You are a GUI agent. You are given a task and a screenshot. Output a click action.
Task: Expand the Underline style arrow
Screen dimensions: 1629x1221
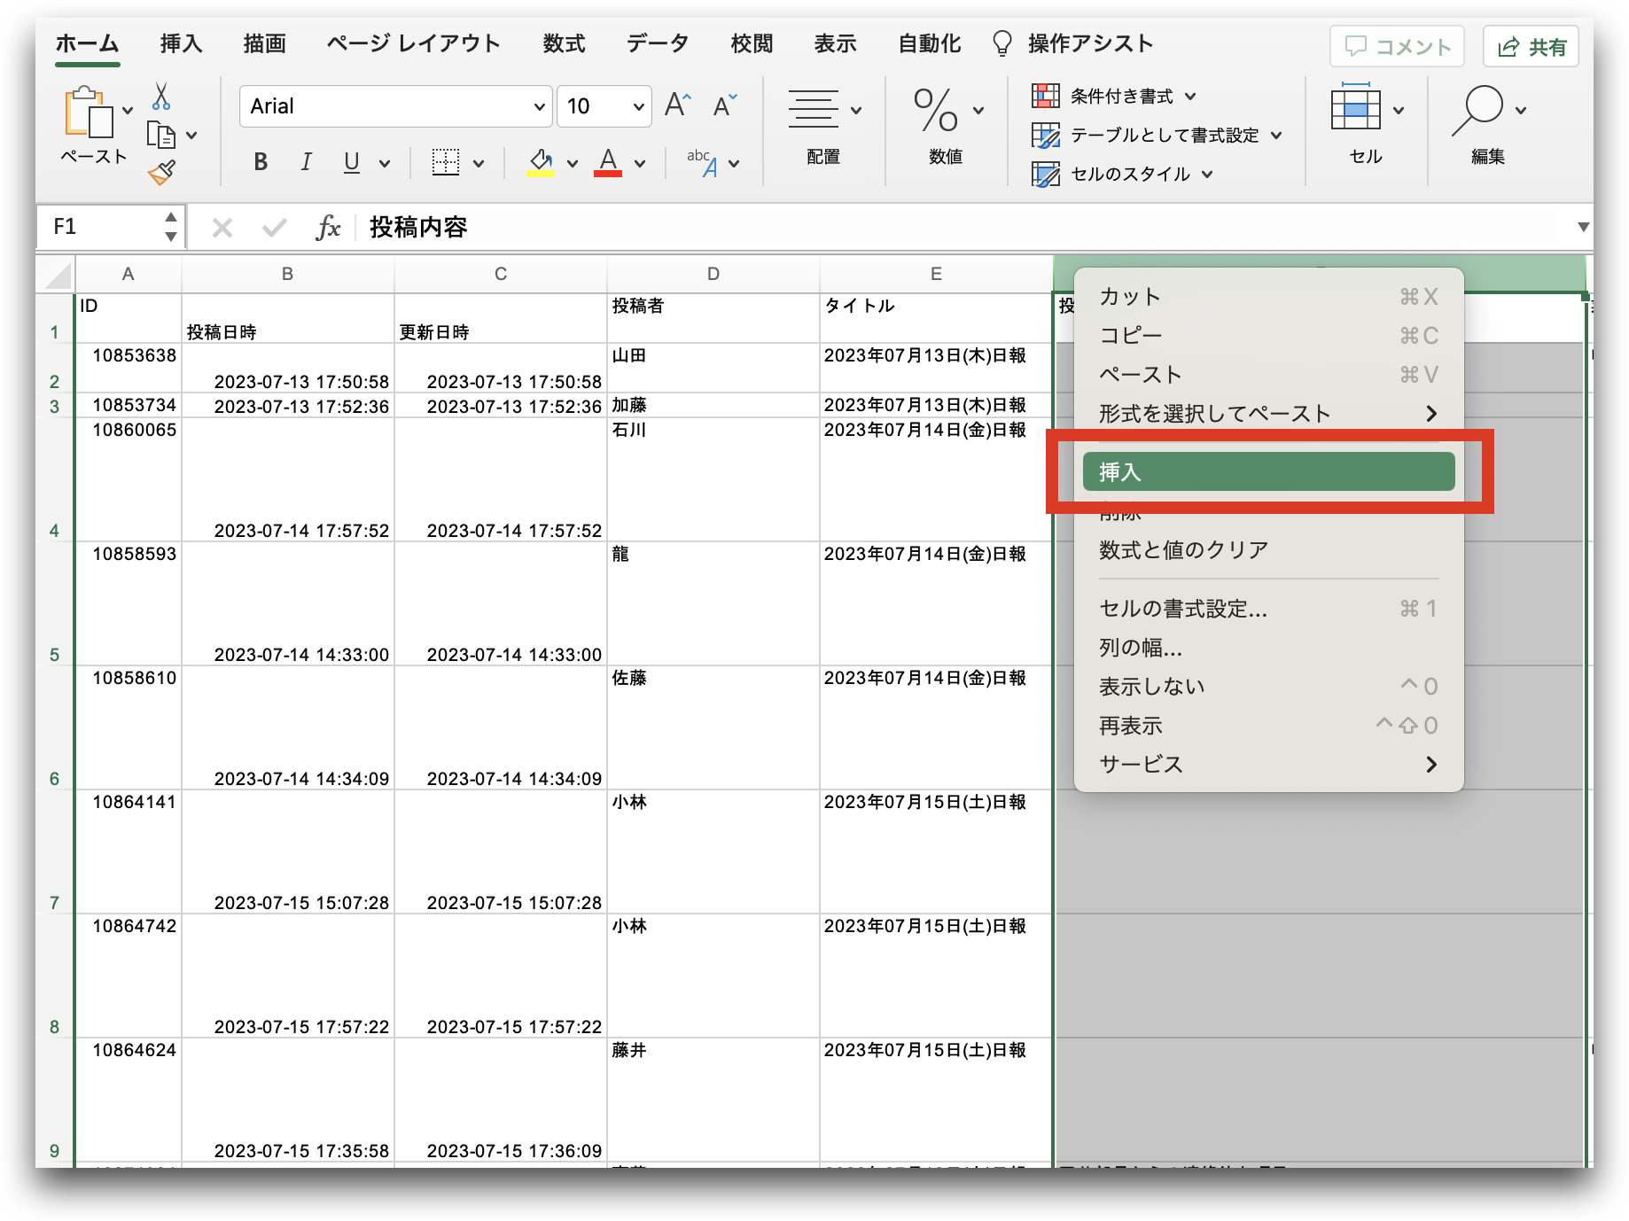point(385,163)
